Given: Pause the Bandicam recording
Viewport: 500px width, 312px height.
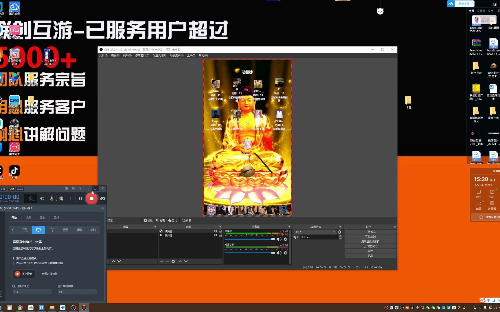Looking at the screenshot, I should pyautogui.click(x=80, y=198).
